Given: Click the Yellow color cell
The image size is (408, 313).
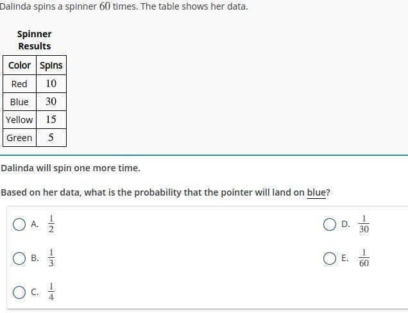Looking at the screenshot, I should pos(19,120).
